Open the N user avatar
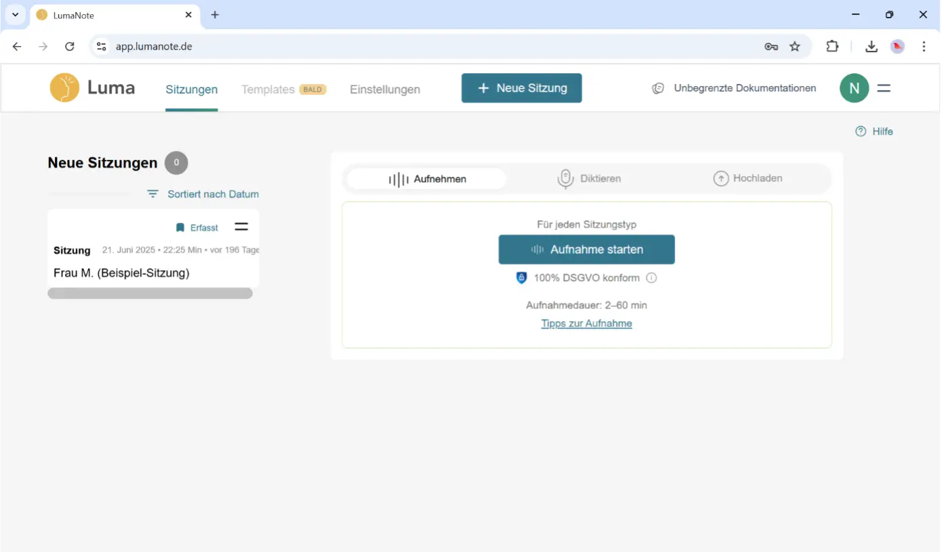This screenshot has width=942, height=554. 854,88
